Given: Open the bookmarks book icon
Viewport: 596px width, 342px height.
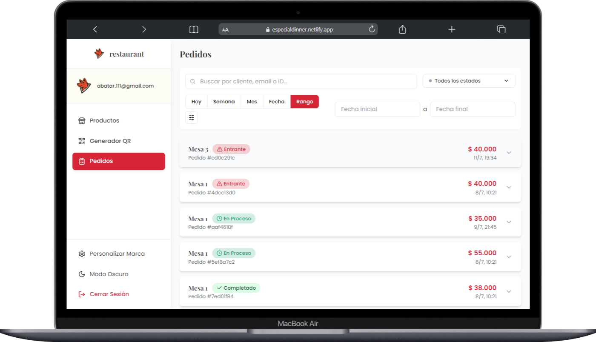Looking at the screenshot, I should [x=194, y=29].
